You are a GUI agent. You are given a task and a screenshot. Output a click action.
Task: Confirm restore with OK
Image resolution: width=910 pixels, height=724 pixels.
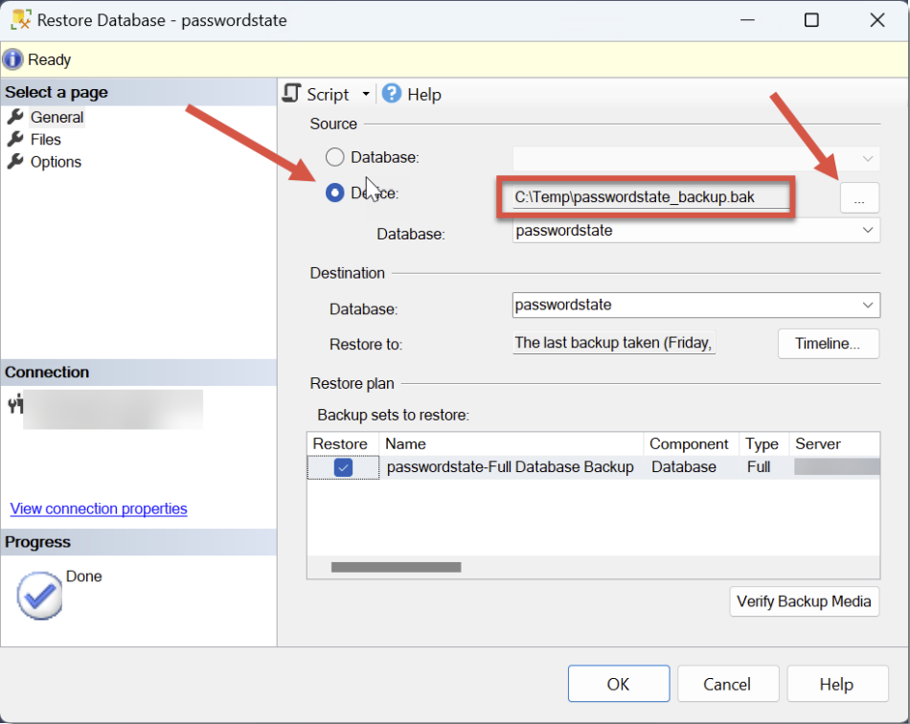(619, 684)
